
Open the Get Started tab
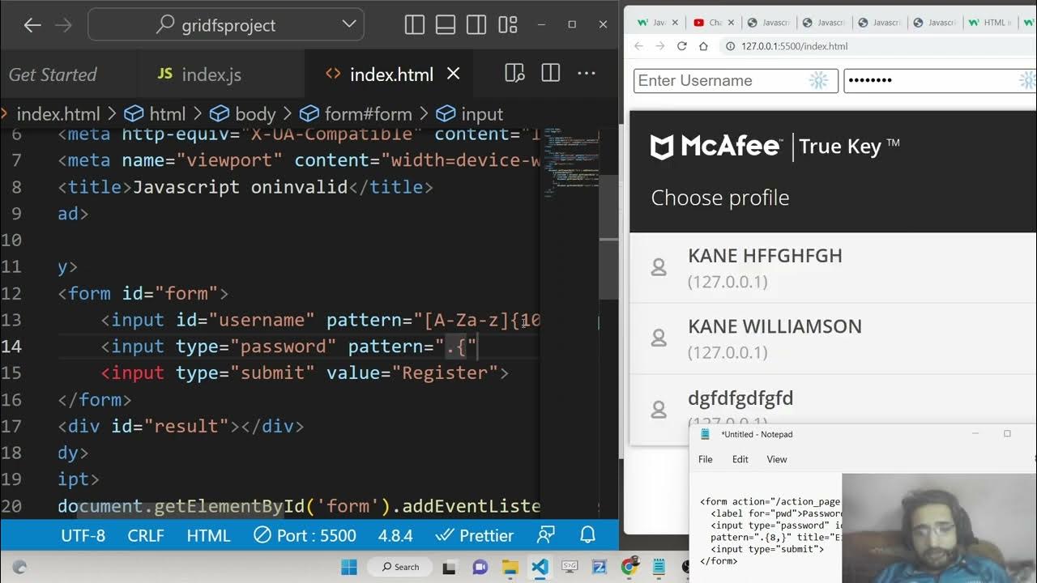click(x=53, y=74)
